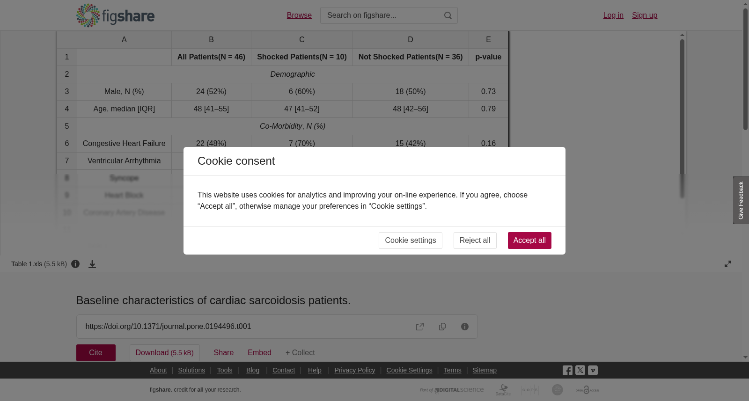Download Table 1.xls via arrow icon
The height and width of the screenshot is (401, 749).
click(x=92, y=264)
